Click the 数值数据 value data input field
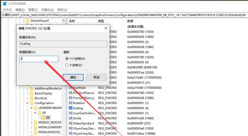Viewport: 248px width, 136px height. (39, 59)
